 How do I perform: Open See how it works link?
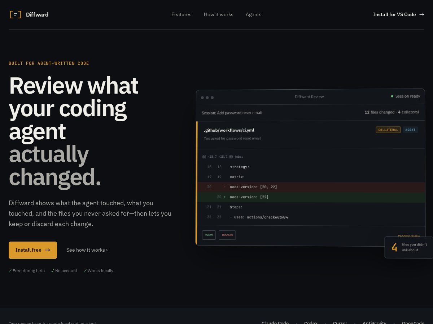click(87, 250)
